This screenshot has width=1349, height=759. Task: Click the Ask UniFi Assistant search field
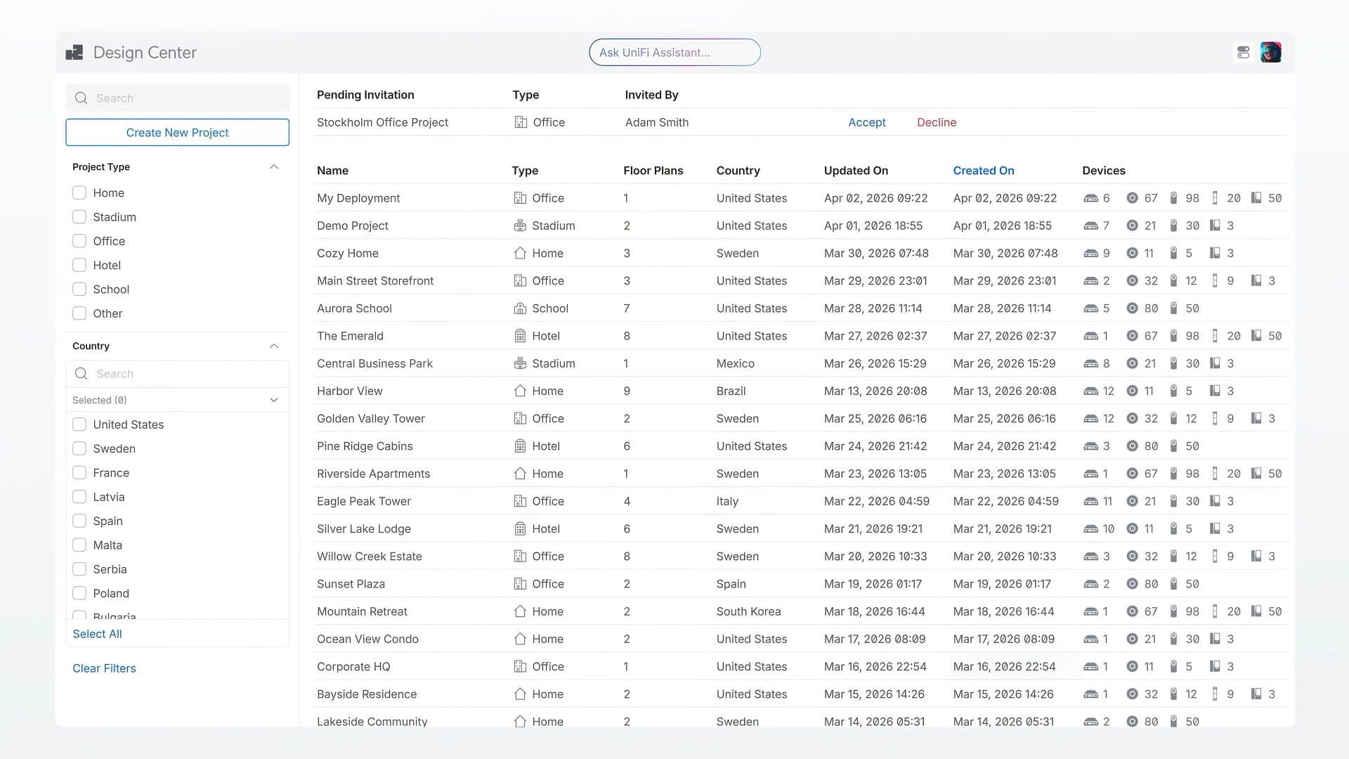point(674,52)
